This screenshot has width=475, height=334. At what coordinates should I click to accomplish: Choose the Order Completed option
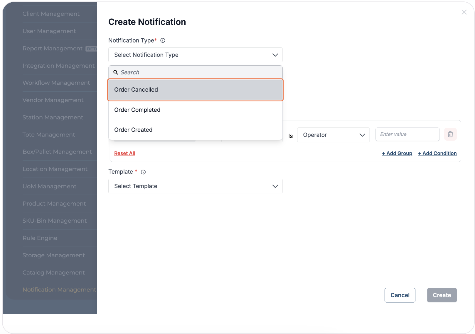tap(195, 110)
